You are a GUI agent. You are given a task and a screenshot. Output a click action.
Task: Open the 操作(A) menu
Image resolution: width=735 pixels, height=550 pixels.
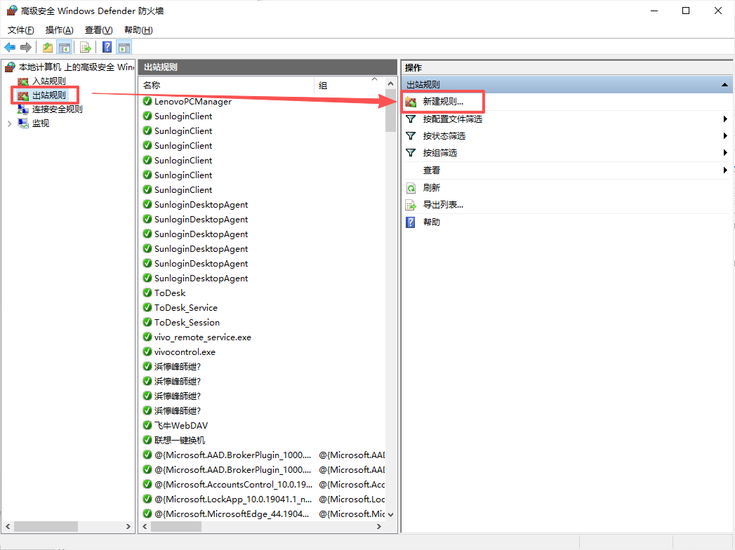tap(59, 30)
